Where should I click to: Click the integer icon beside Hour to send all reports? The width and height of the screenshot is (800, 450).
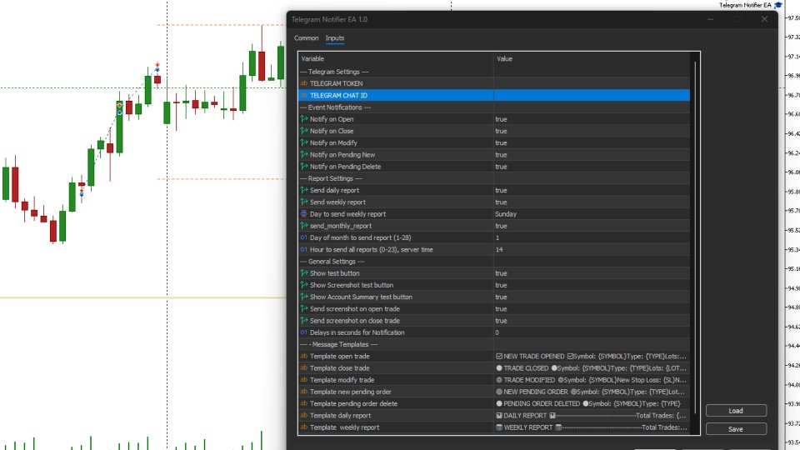(x=304, y=249)
